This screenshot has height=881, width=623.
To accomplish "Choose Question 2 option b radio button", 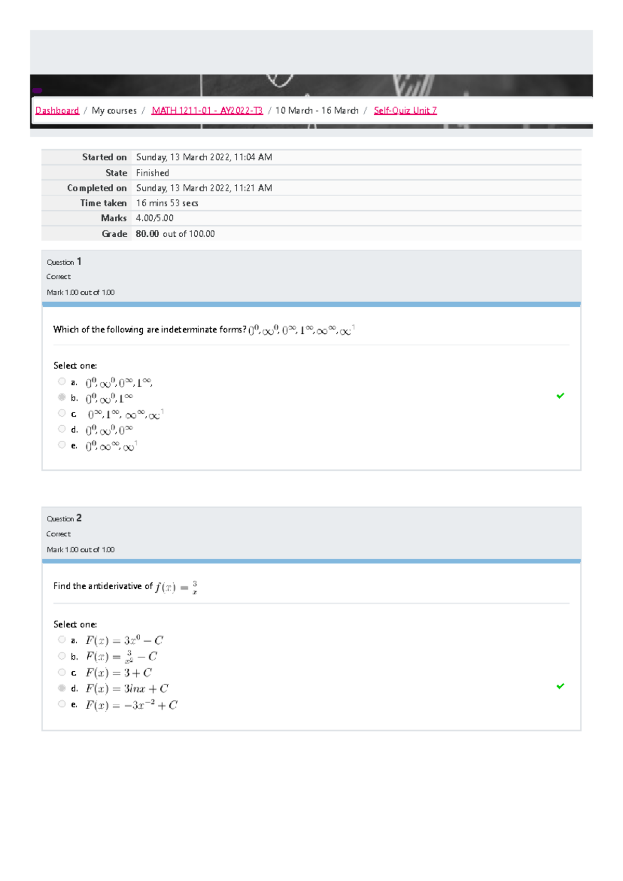I will [x=62, y=656].
